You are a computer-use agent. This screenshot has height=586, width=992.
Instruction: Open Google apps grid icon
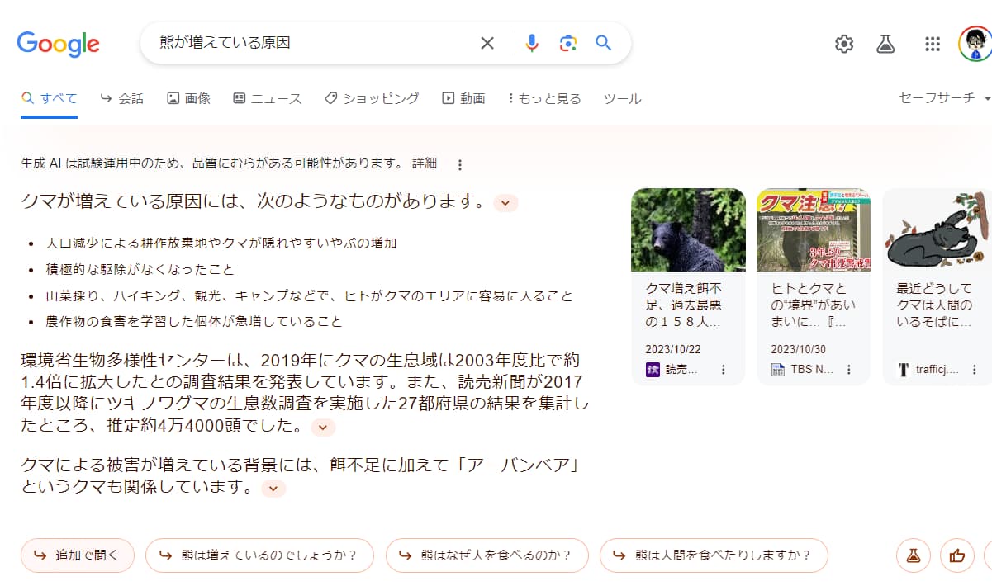933,44
